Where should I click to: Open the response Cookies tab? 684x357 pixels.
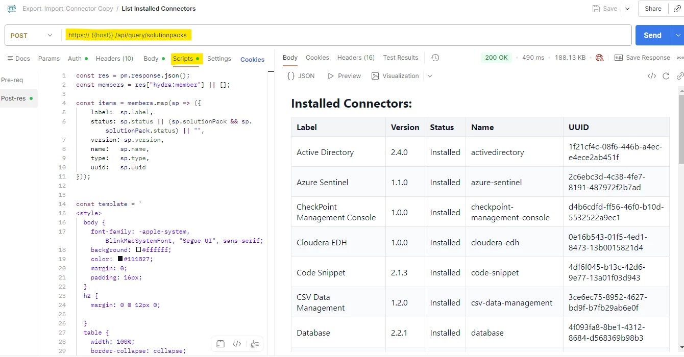pyautogui.click(x=317, y=58)
